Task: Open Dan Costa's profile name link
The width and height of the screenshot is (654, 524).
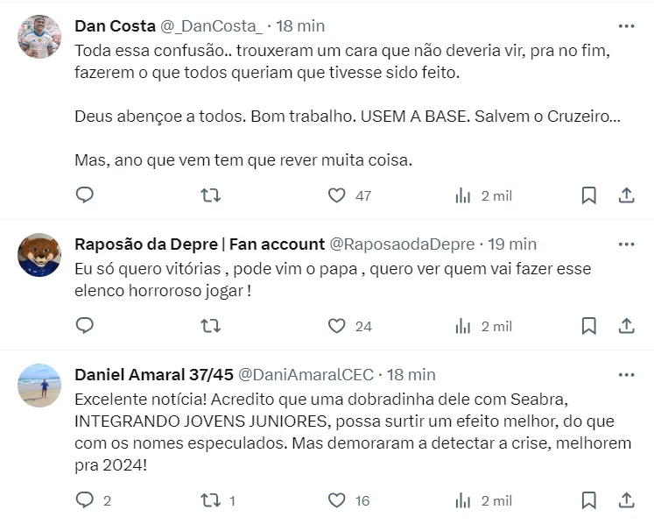Action: (115, 25)
